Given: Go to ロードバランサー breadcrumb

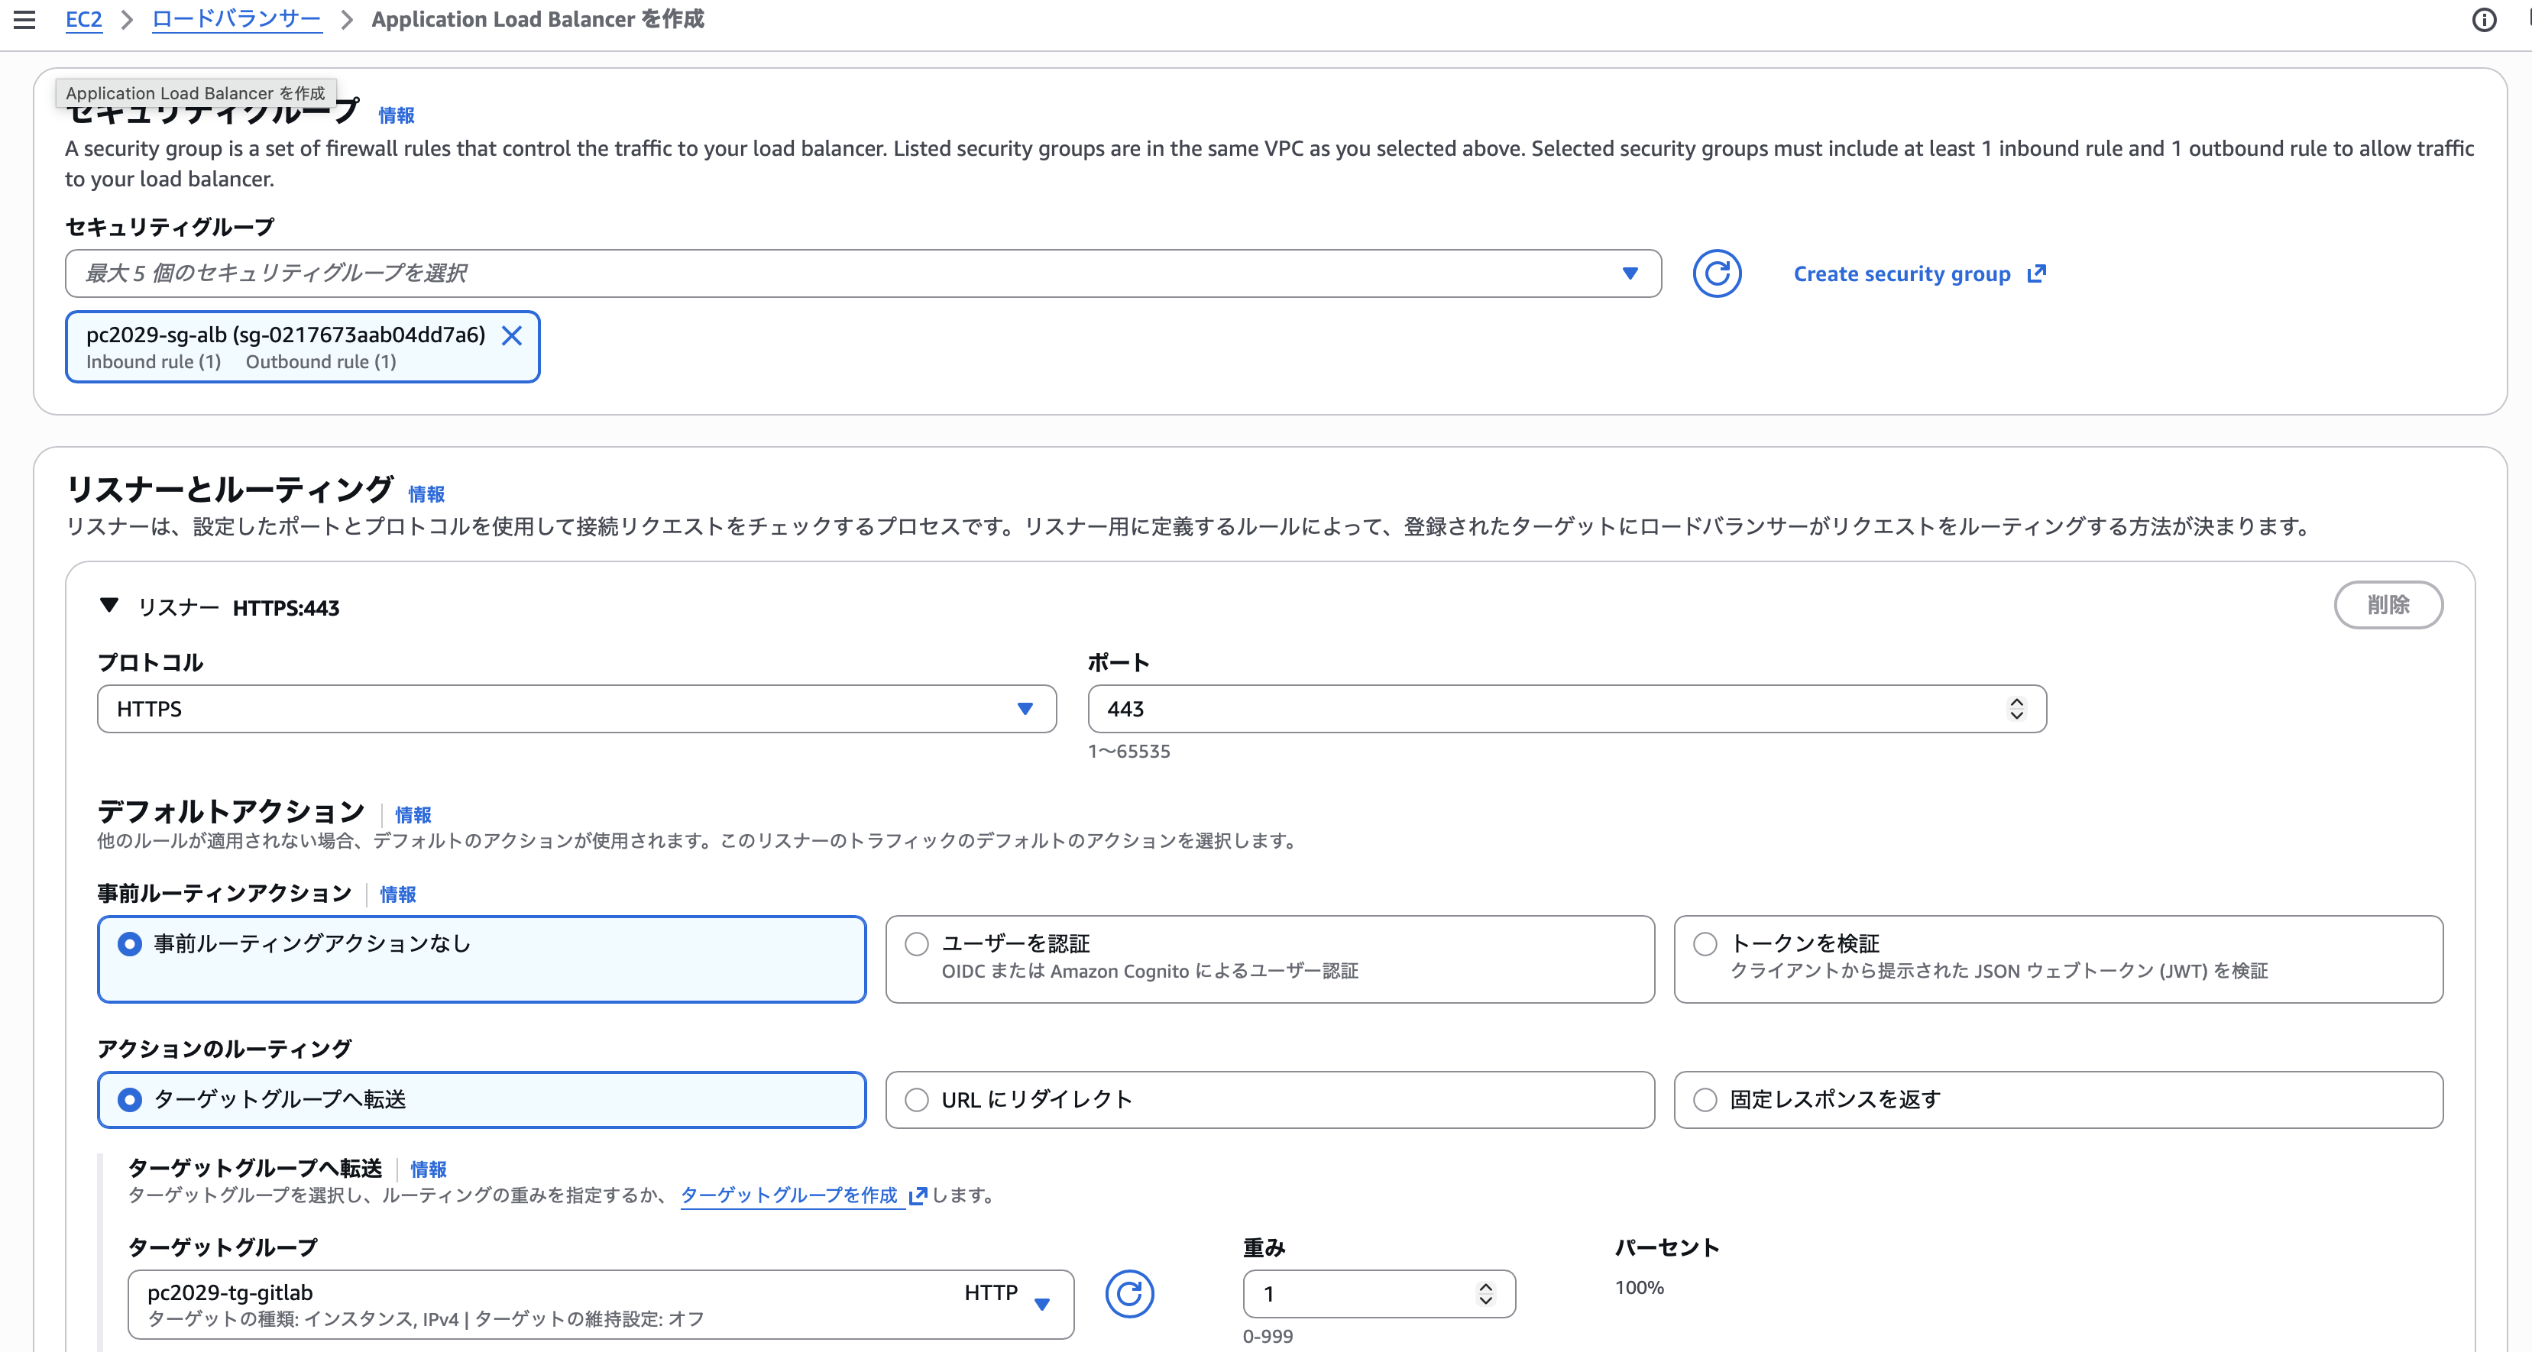Looking at the screenshot, I should 237,20.
